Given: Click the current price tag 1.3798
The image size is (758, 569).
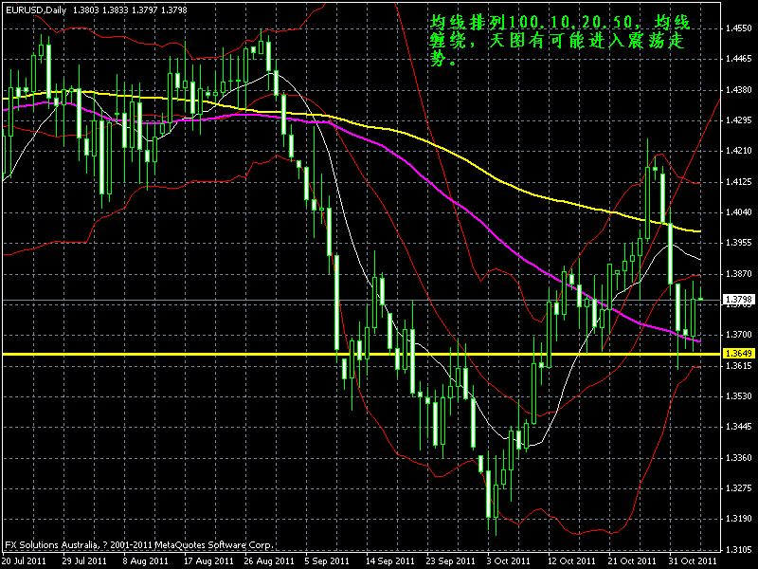Looking at the screenshot, I should 738,300.
